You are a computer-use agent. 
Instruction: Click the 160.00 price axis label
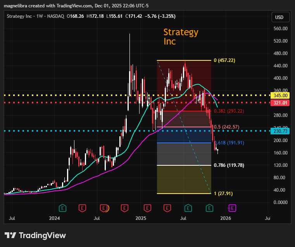coord(281,153)
